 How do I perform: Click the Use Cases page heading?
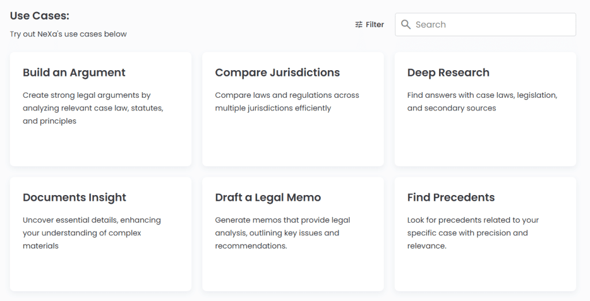40,16
